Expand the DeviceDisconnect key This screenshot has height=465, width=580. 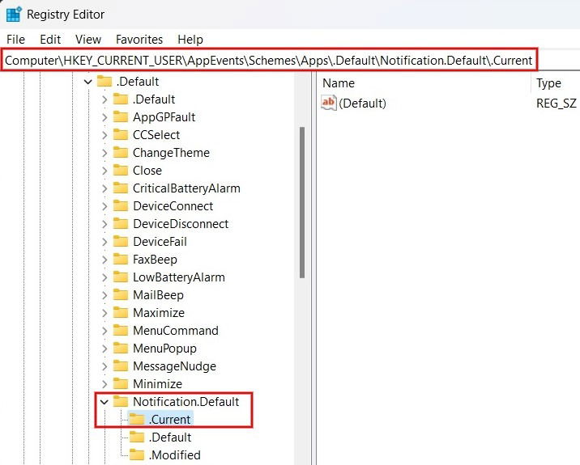point(104,224)
